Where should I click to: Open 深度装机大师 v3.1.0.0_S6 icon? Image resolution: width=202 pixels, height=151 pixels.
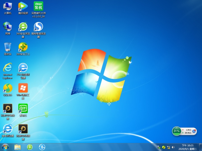(x=38, y=10)
